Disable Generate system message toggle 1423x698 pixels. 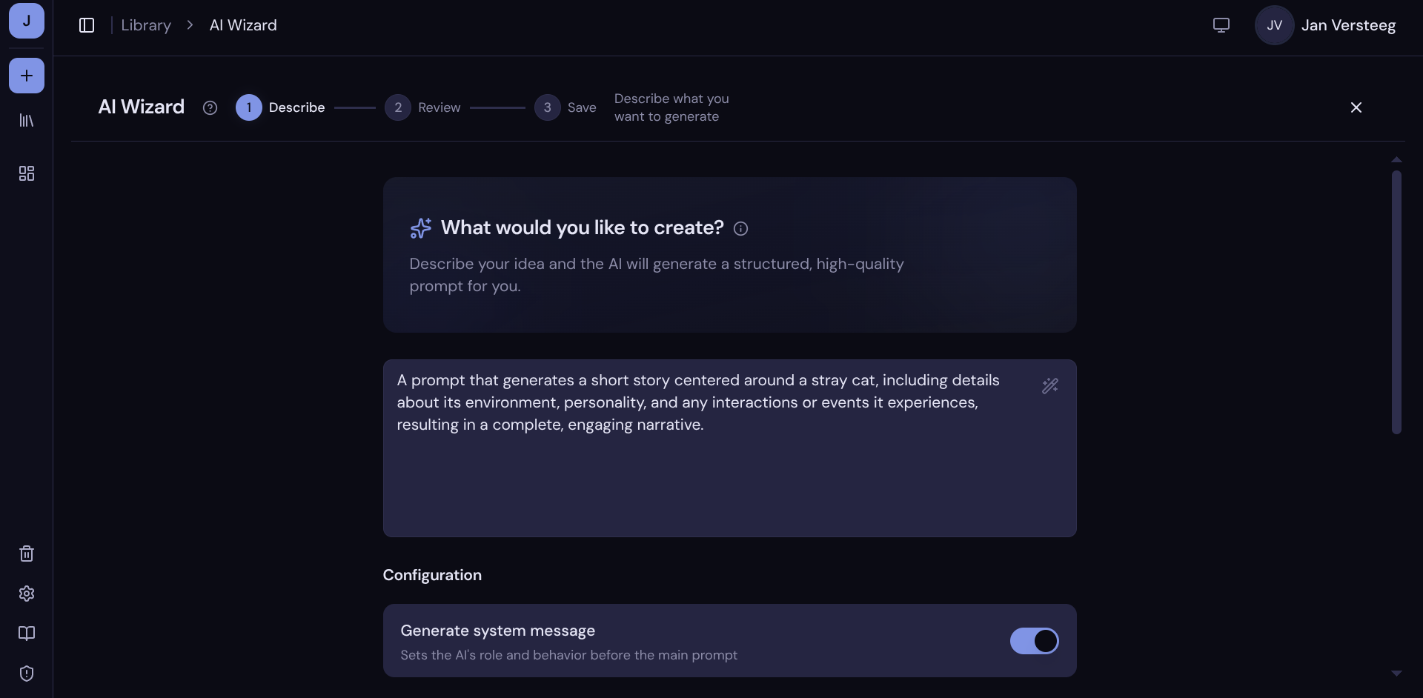coord(1034,641)
